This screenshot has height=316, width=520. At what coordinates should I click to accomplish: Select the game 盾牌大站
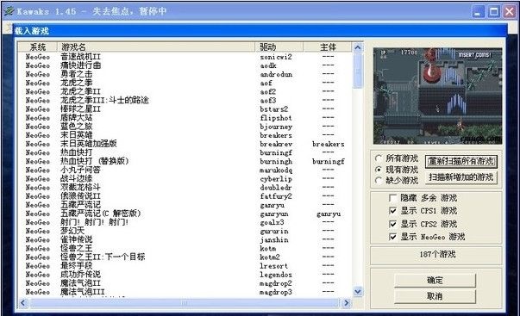[185, 118]
